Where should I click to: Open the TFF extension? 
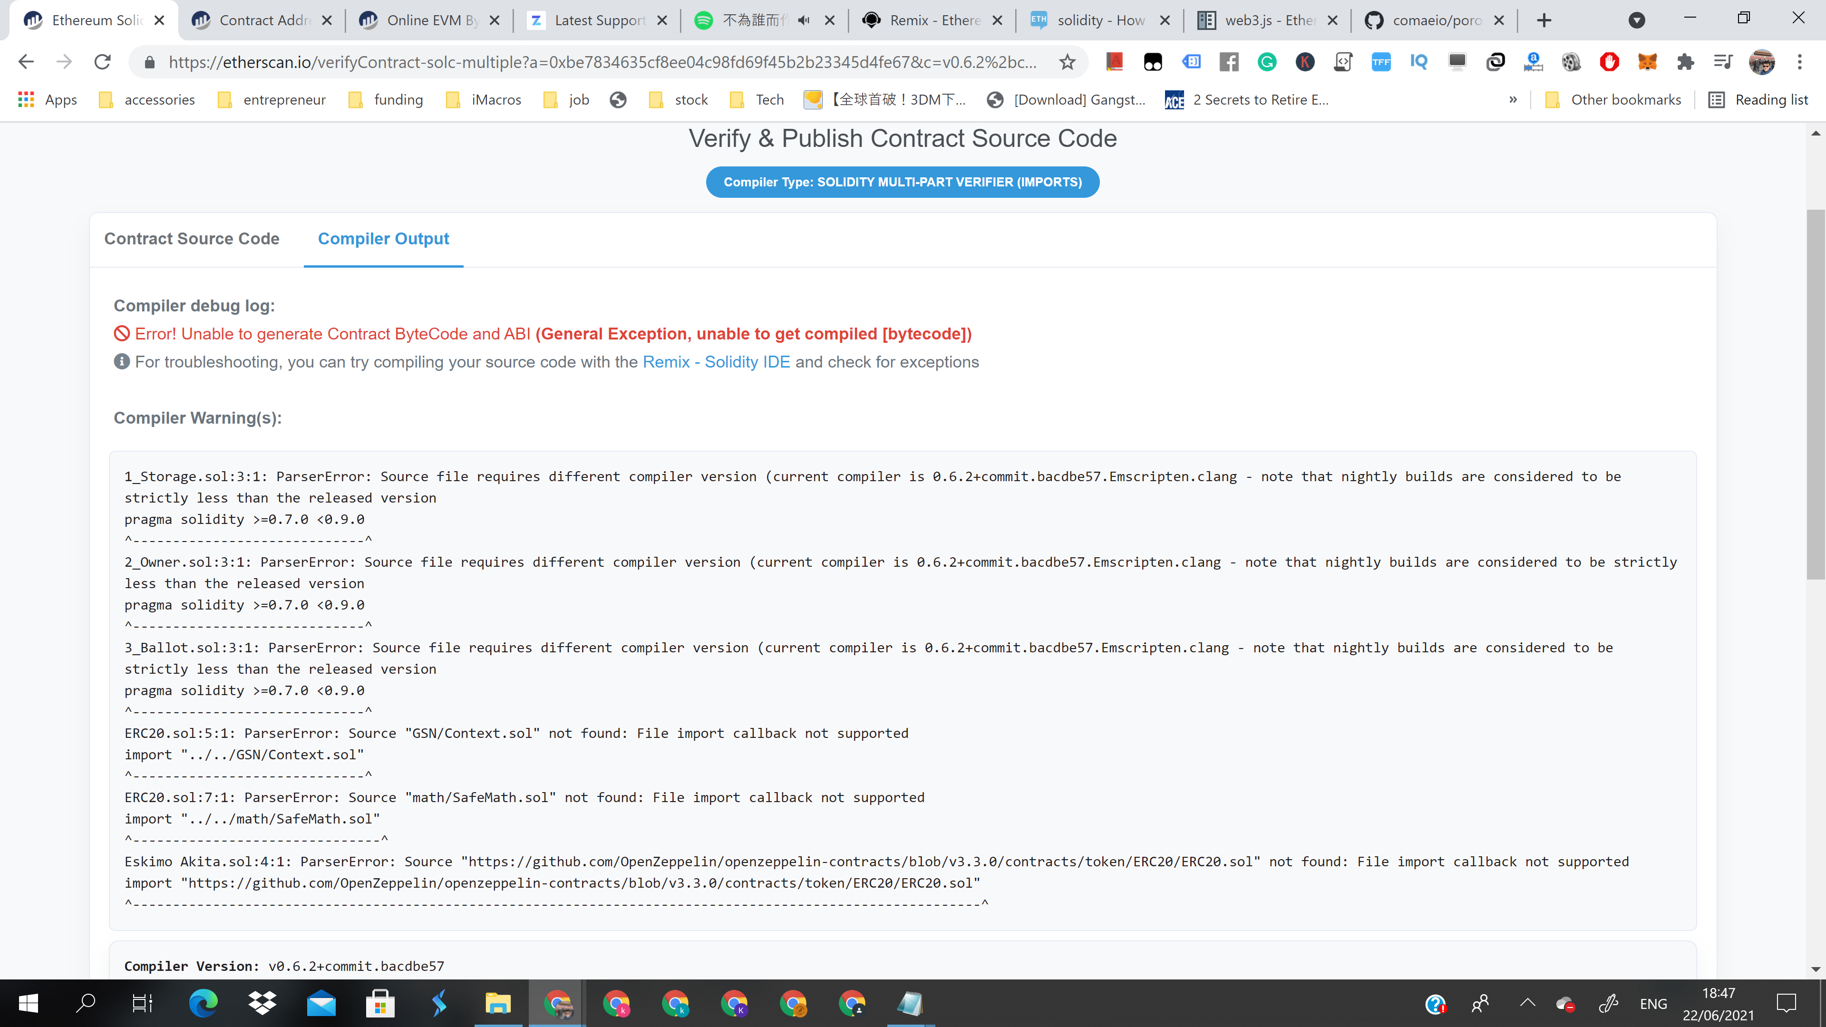(x=1382, y=62)
